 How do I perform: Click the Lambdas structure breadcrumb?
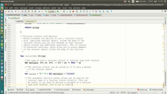[20, 21]
